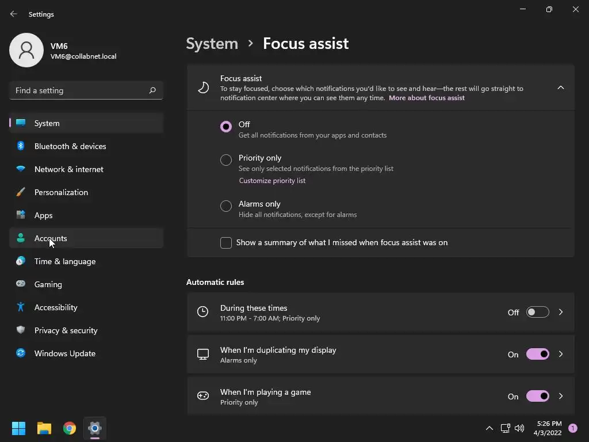
Task: Open Chrome from the taskbar
Action: click(x=70, y=428)
